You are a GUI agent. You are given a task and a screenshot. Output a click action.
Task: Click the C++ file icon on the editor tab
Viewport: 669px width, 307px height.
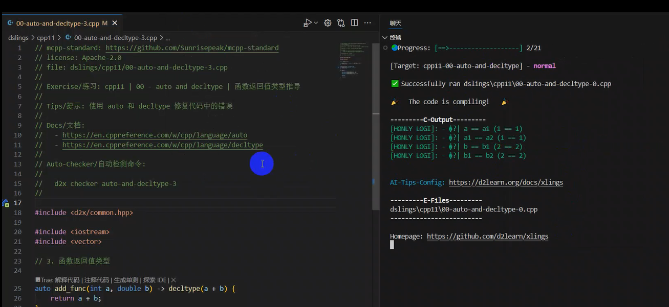click(10, 23)
